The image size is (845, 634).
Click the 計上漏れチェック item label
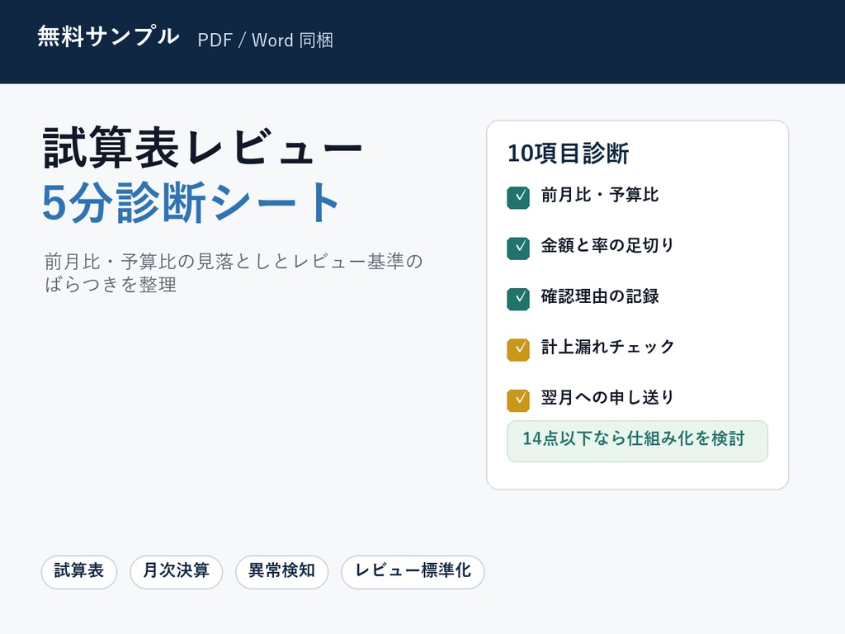(608, 347)
